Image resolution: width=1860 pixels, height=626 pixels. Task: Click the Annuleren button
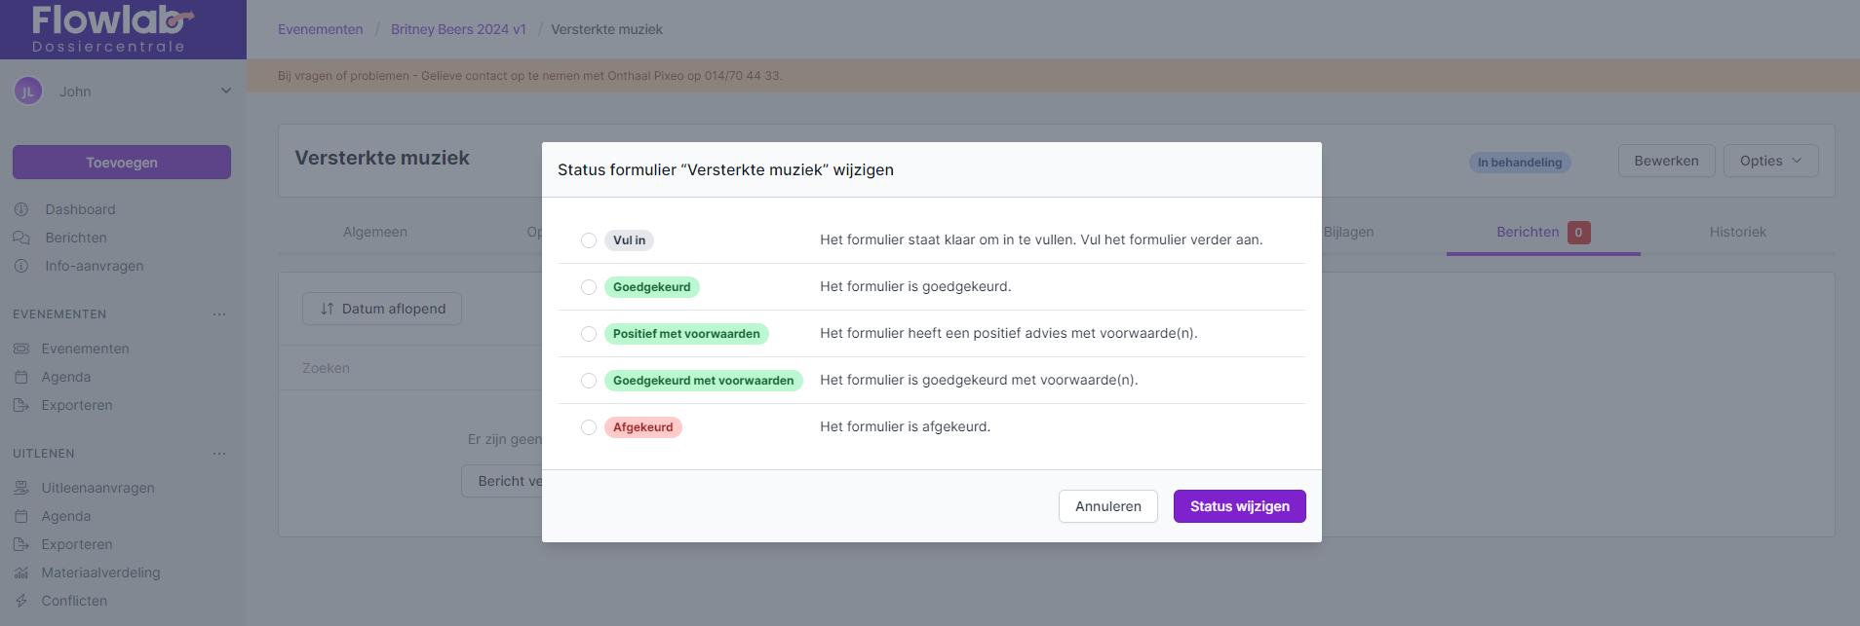(1107, 506)
